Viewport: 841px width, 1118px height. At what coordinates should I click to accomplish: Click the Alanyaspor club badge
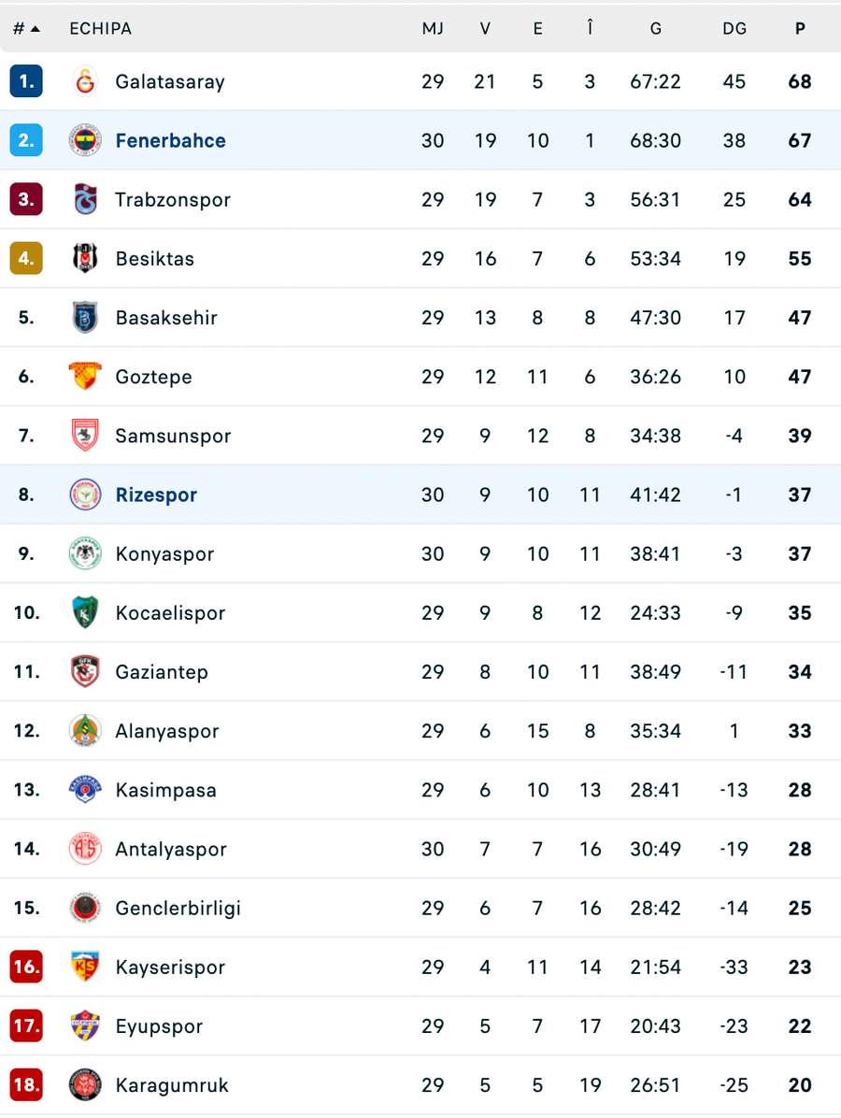[85, 731]
